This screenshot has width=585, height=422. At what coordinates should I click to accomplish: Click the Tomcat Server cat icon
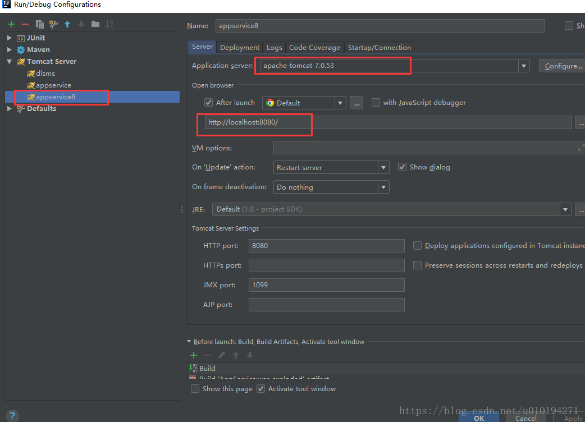(21, 62)
